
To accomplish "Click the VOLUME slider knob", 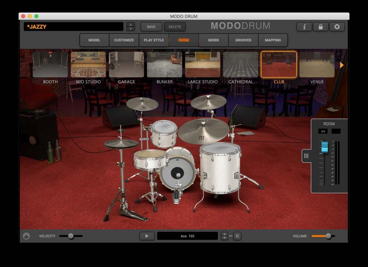I will tap(328, 236).
